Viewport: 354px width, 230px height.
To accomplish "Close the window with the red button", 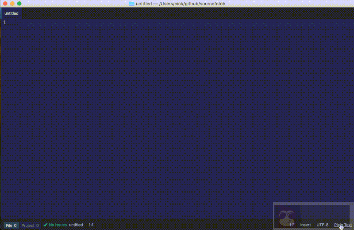I will point(5,4).
